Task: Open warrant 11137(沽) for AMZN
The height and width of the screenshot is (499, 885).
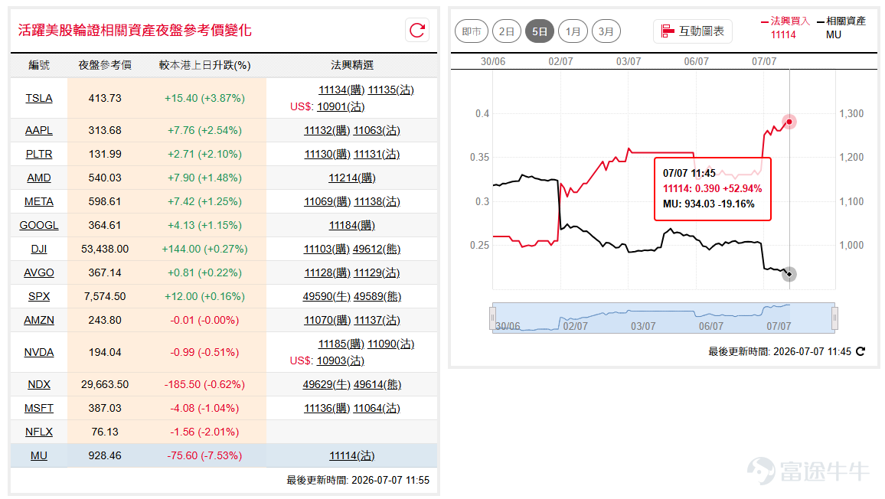Action: [x=377, y=320]
